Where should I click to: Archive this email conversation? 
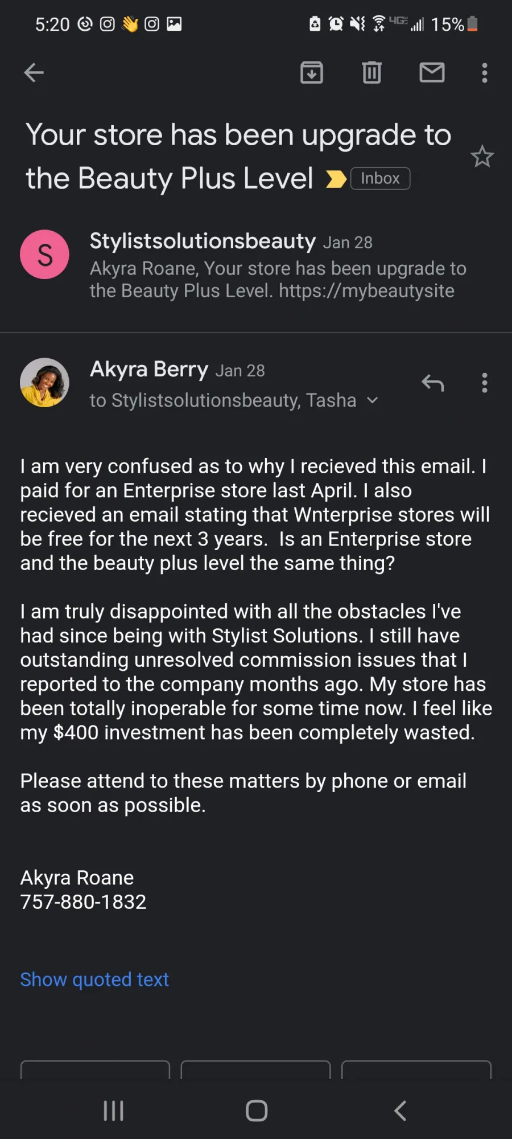pos(312,73)
